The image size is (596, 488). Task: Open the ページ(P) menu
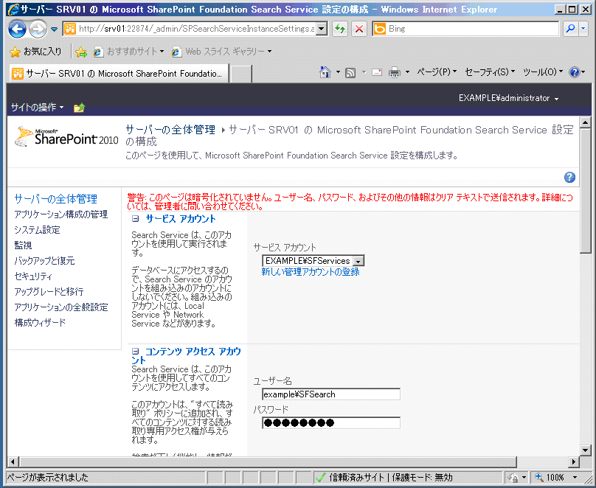pyautogui.click(x=437, y=72)
